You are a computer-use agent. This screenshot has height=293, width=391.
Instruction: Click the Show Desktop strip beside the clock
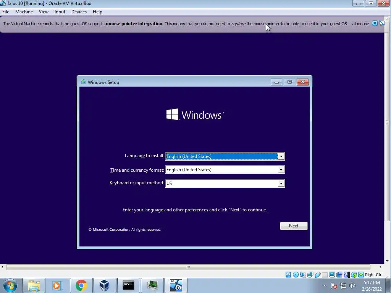pyautogui.click(x=389, y=285)
